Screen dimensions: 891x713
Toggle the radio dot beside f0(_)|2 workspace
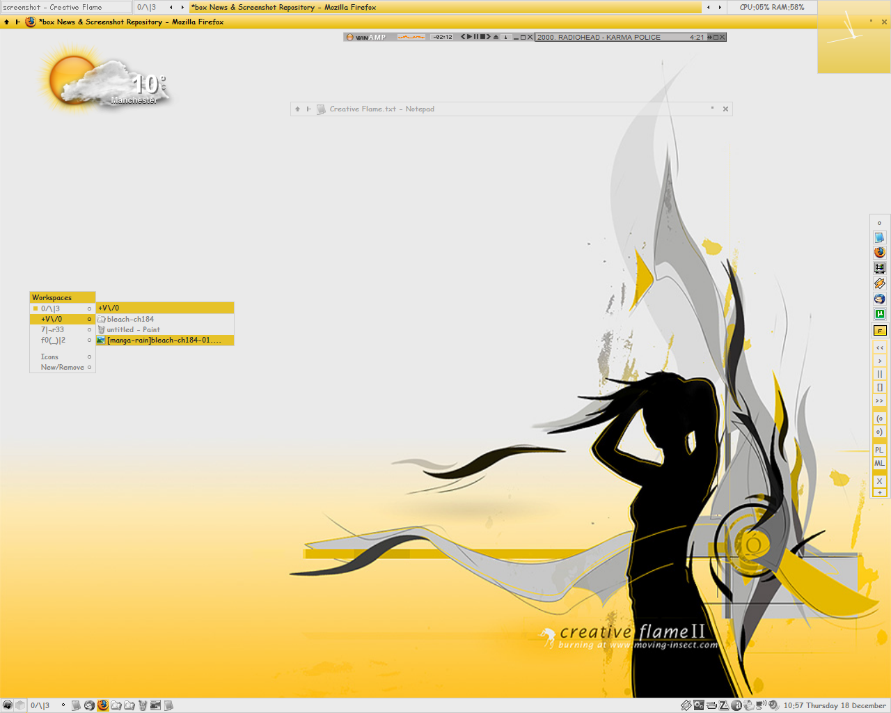pos(89,340)
